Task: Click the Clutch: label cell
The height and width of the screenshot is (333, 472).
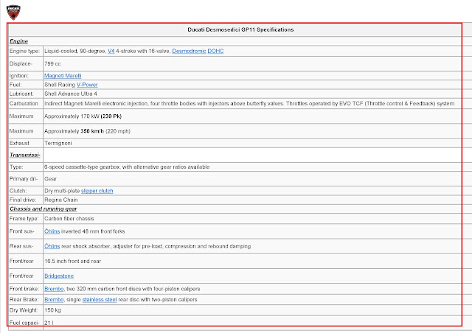Action: point(26,191)
